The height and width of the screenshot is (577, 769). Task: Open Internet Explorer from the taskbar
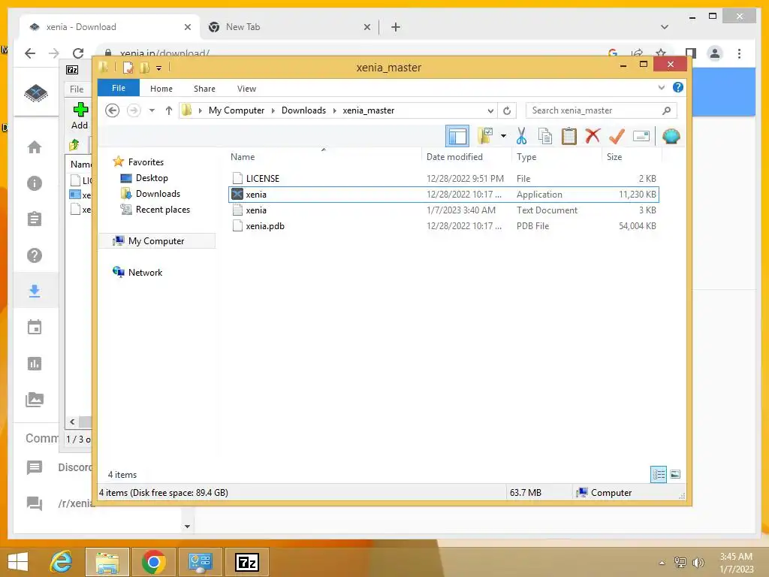62,562
